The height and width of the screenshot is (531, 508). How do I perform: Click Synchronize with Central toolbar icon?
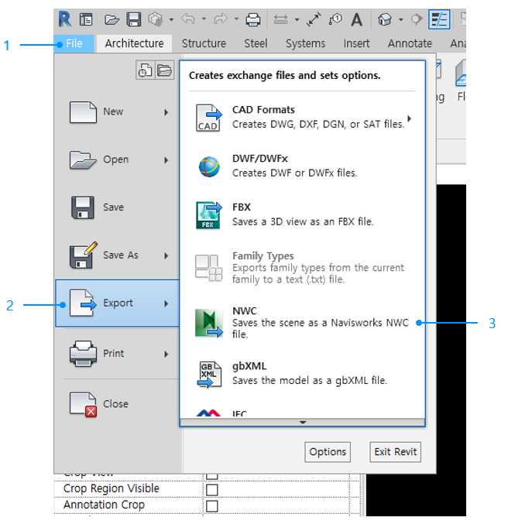155,19
